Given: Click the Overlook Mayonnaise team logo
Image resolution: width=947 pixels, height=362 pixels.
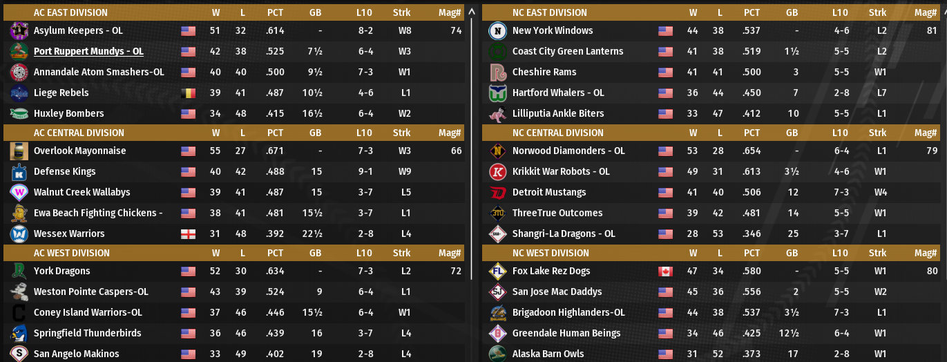Looking at the screenshot, I should 19,151.
